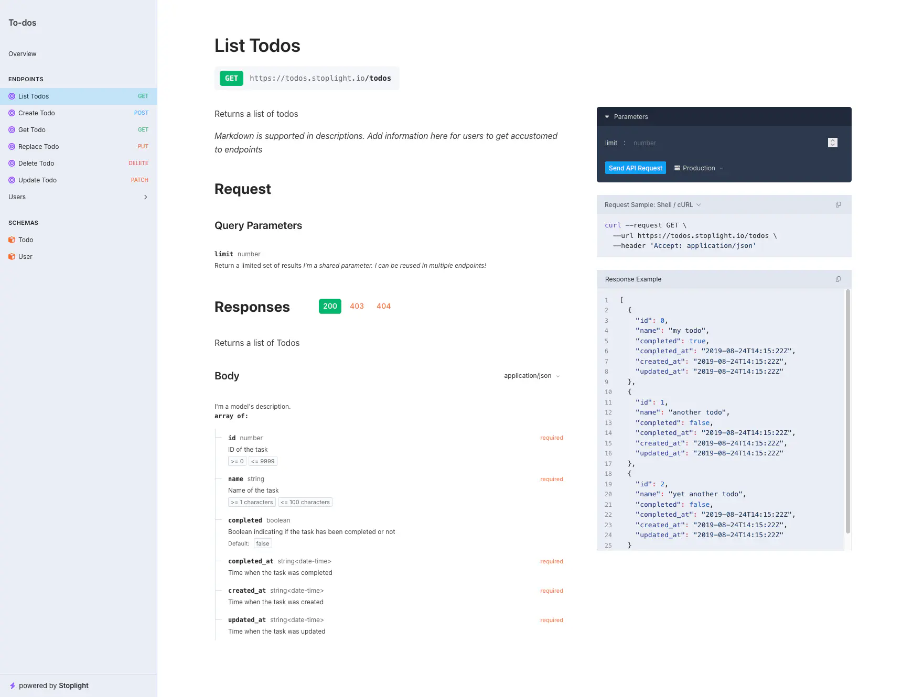This screenshot has width=902, height=697.
Task: Click the Todo schema cube icon
Action: tap(12, 240)
